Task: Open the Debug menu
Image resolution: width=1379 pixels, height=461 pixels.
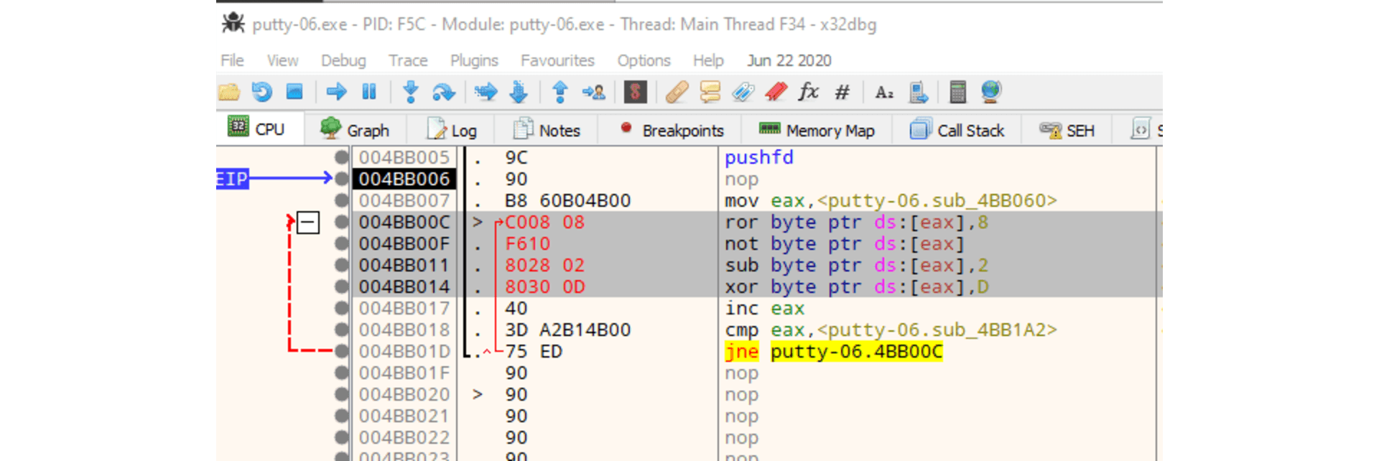Action: 343,60
